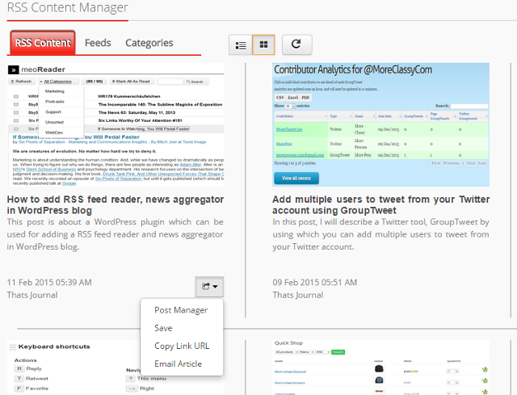This screenshot has height=395, width=517.
Task: Click the '11 Feb 2015 05:39 AM' date
Action: click(49, 283)
